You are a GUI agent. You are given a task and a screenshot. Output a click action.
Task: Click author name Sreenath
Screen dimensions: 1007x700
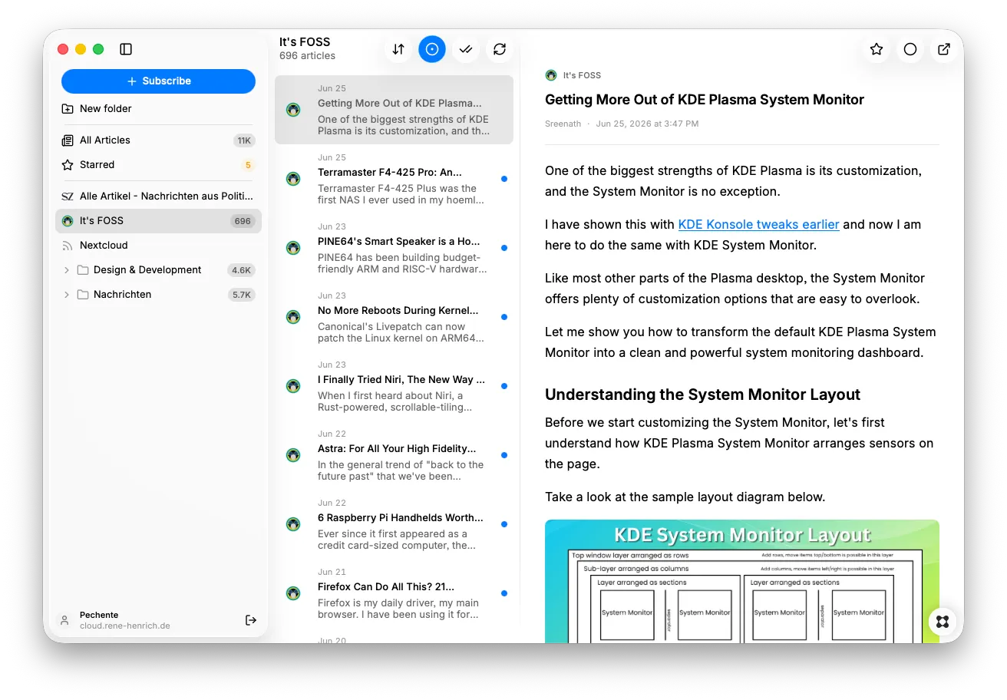(x=563, y=124)
